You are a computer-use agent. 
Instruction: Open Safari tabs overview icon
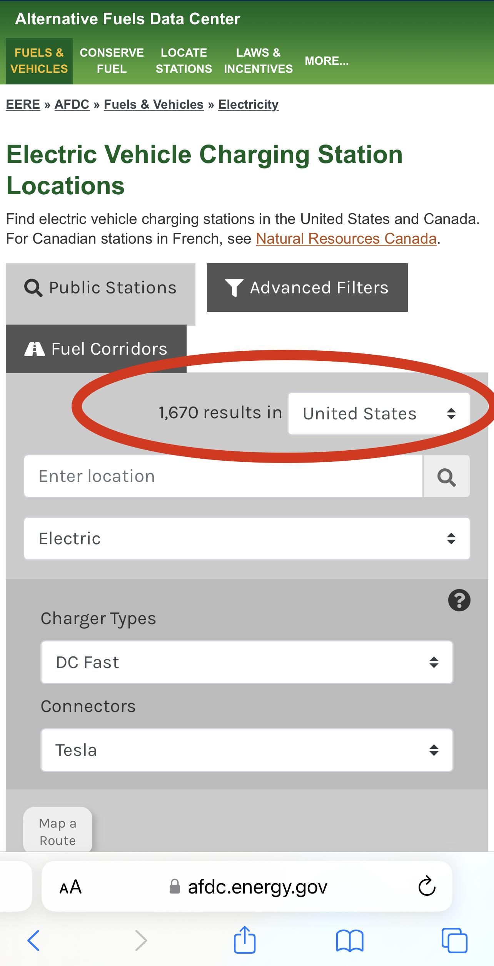click(x=454, y=940)
